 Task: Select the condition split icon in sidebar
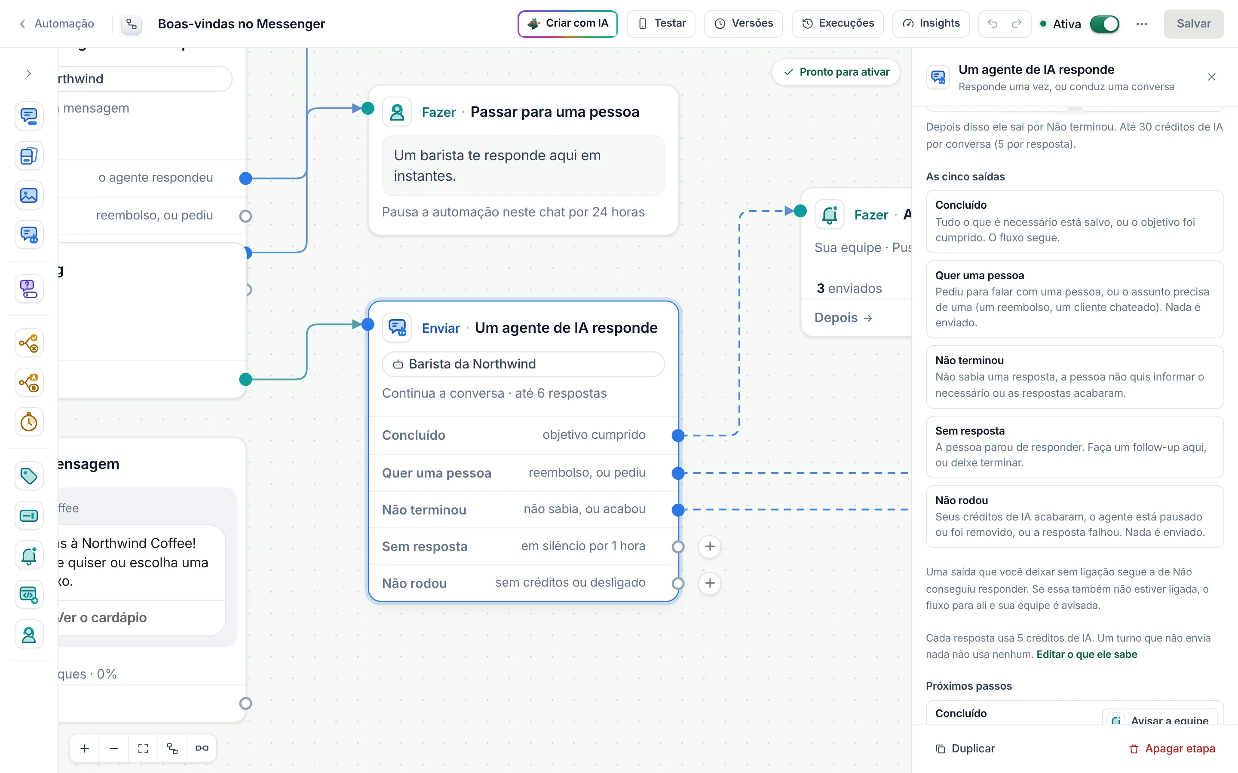pos(29,343)
